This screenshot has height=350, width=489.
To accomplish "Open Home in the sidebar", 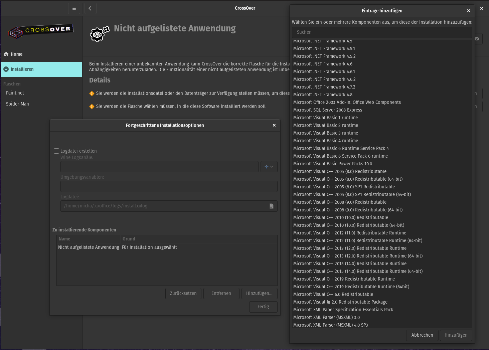I will tap(41, 54).
